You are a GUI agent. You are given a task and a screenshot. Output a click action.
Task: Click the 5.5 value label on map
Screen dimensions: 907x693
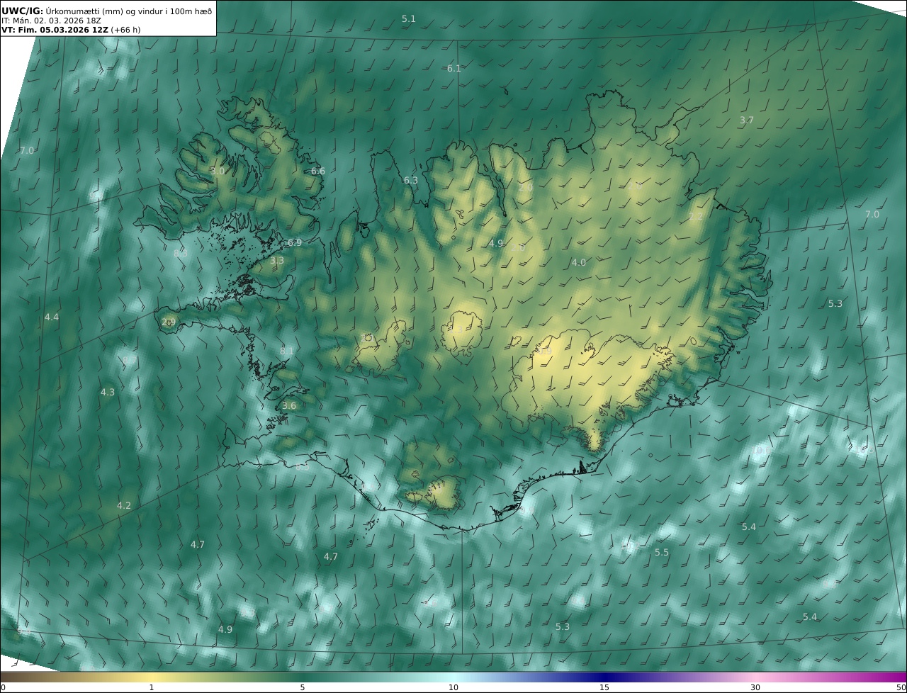[662, 552]
